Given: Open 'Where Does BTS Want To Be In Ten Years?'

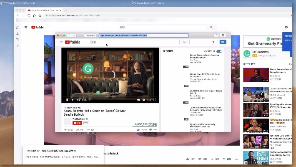Looking at the screenshot, I should [x=205, y=75].
